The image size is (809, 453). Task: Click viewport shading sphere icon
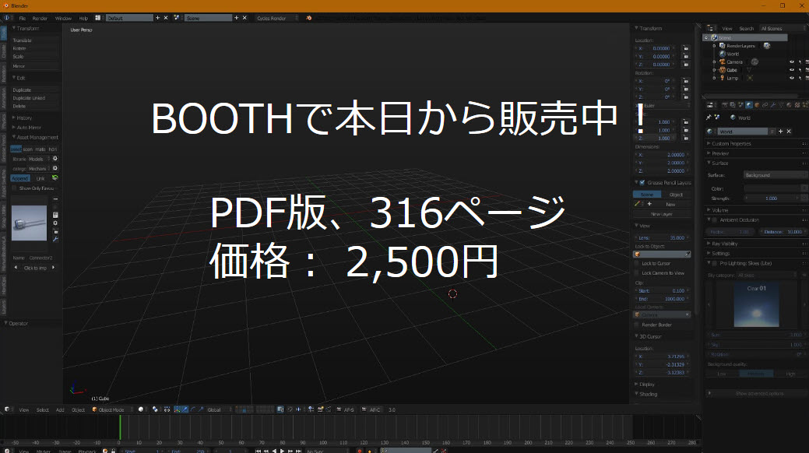tap(141, 409)
